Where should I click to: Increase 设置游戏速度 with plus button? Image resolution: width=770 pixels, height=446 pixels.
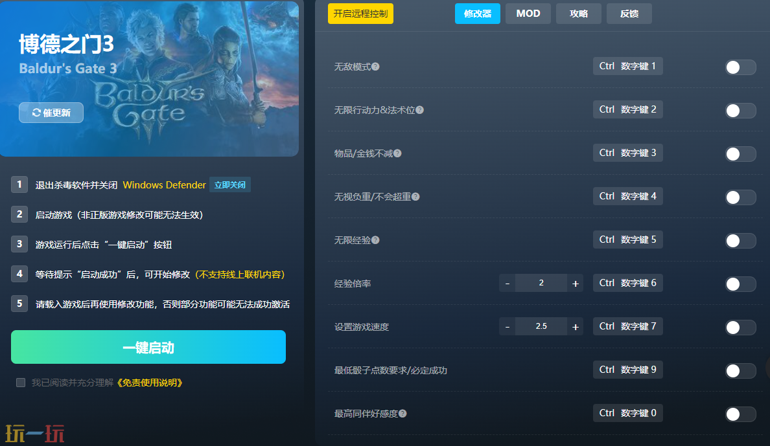(x=575, y=327)
